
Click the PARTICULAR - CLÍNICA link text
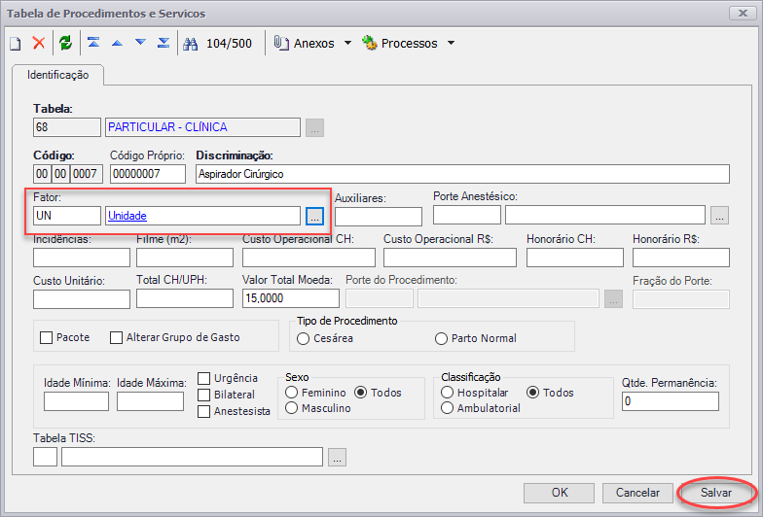[x=167, y=127]
